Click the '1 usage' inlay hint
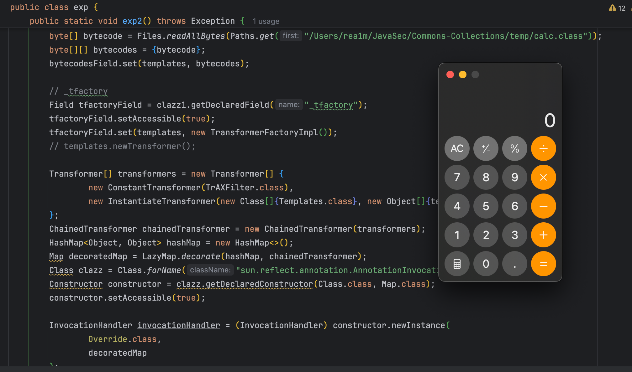Screen dimensions: 632x372 (266, 21)
